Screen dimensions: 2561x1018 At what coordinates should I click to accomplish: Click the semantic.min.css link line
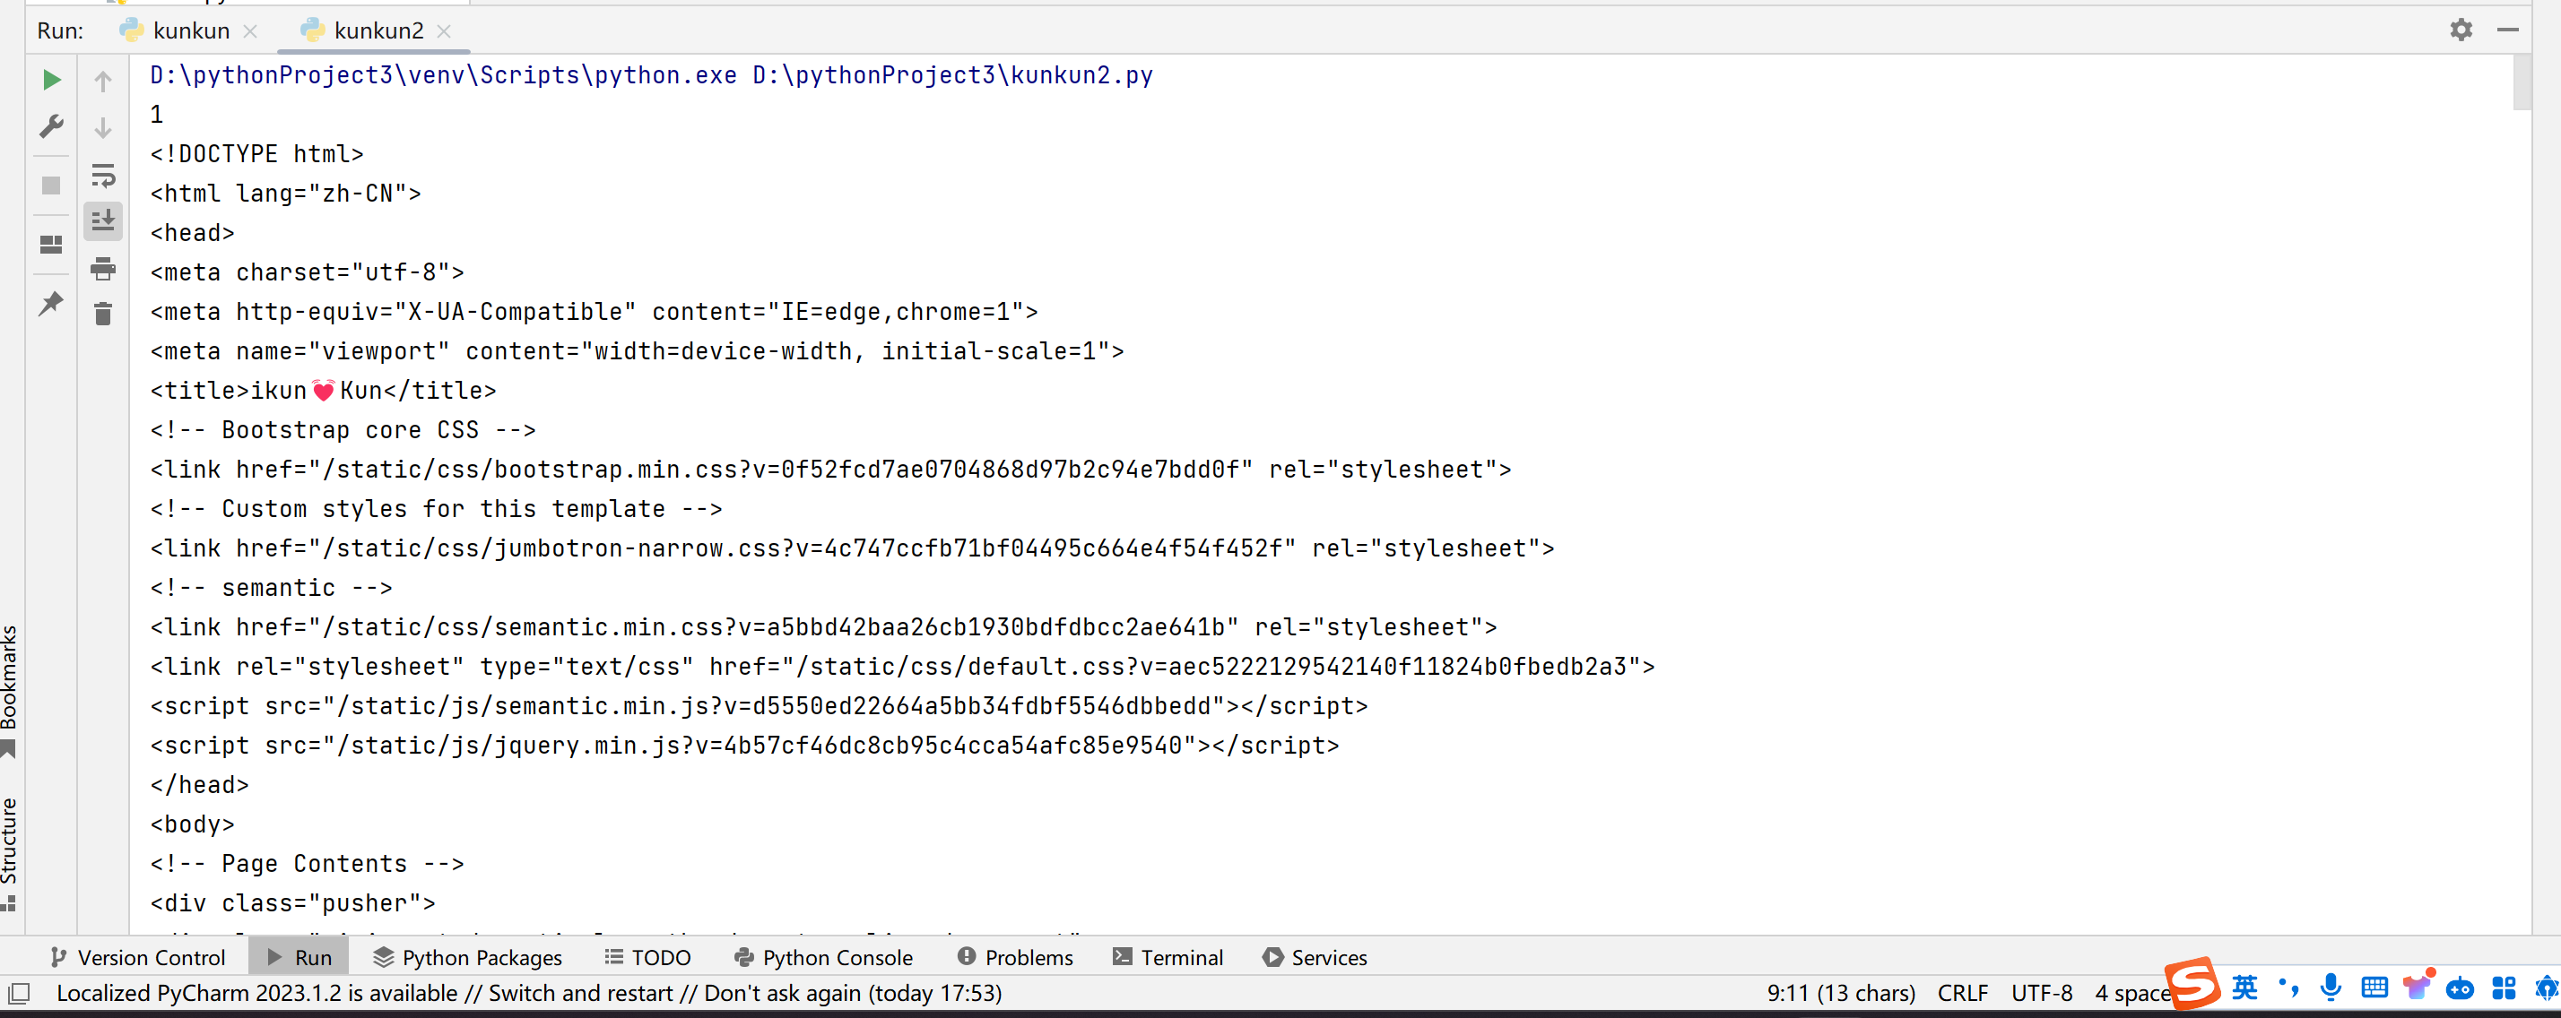click(x=823, y=627)
